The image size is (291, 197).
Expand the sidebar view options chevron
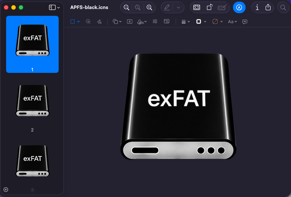pos(58,8)
